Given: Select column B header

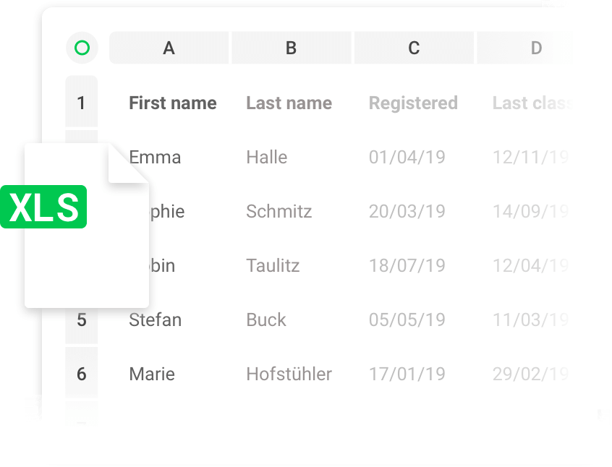Looking at the screenshot, I should 291,48.
